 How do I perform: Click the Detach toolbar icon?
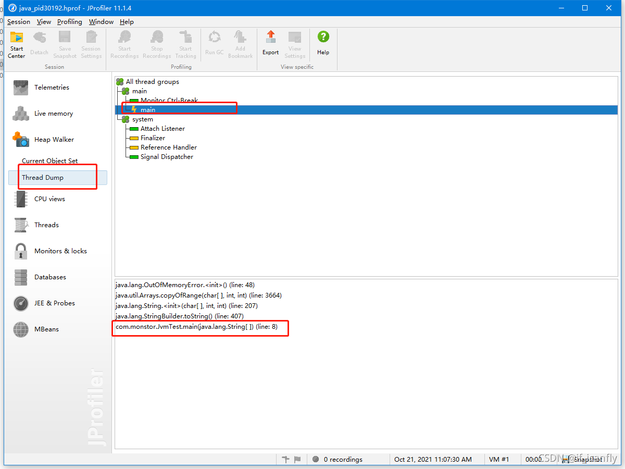tap(39, 38)
